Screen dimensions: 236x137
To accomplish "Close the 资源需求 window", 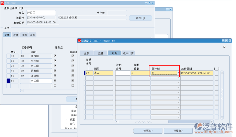I will tap(230, 41).
